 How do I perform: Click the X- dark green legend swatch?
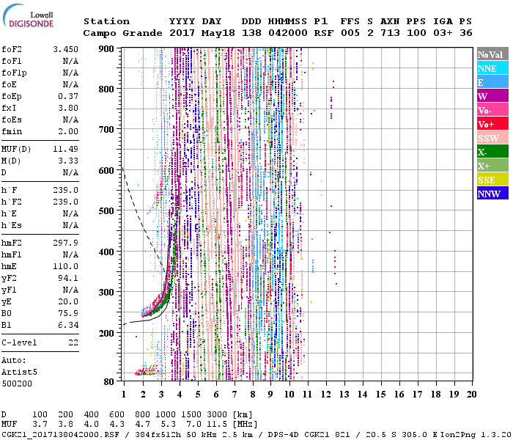coord(491,152)
